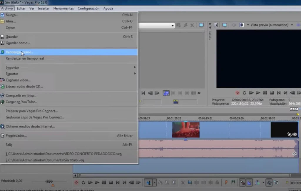Select Renderizar como... from the Archivo menu
This screenshot has height=191, width=301.
pyautogui.click(x=69, y=52)
